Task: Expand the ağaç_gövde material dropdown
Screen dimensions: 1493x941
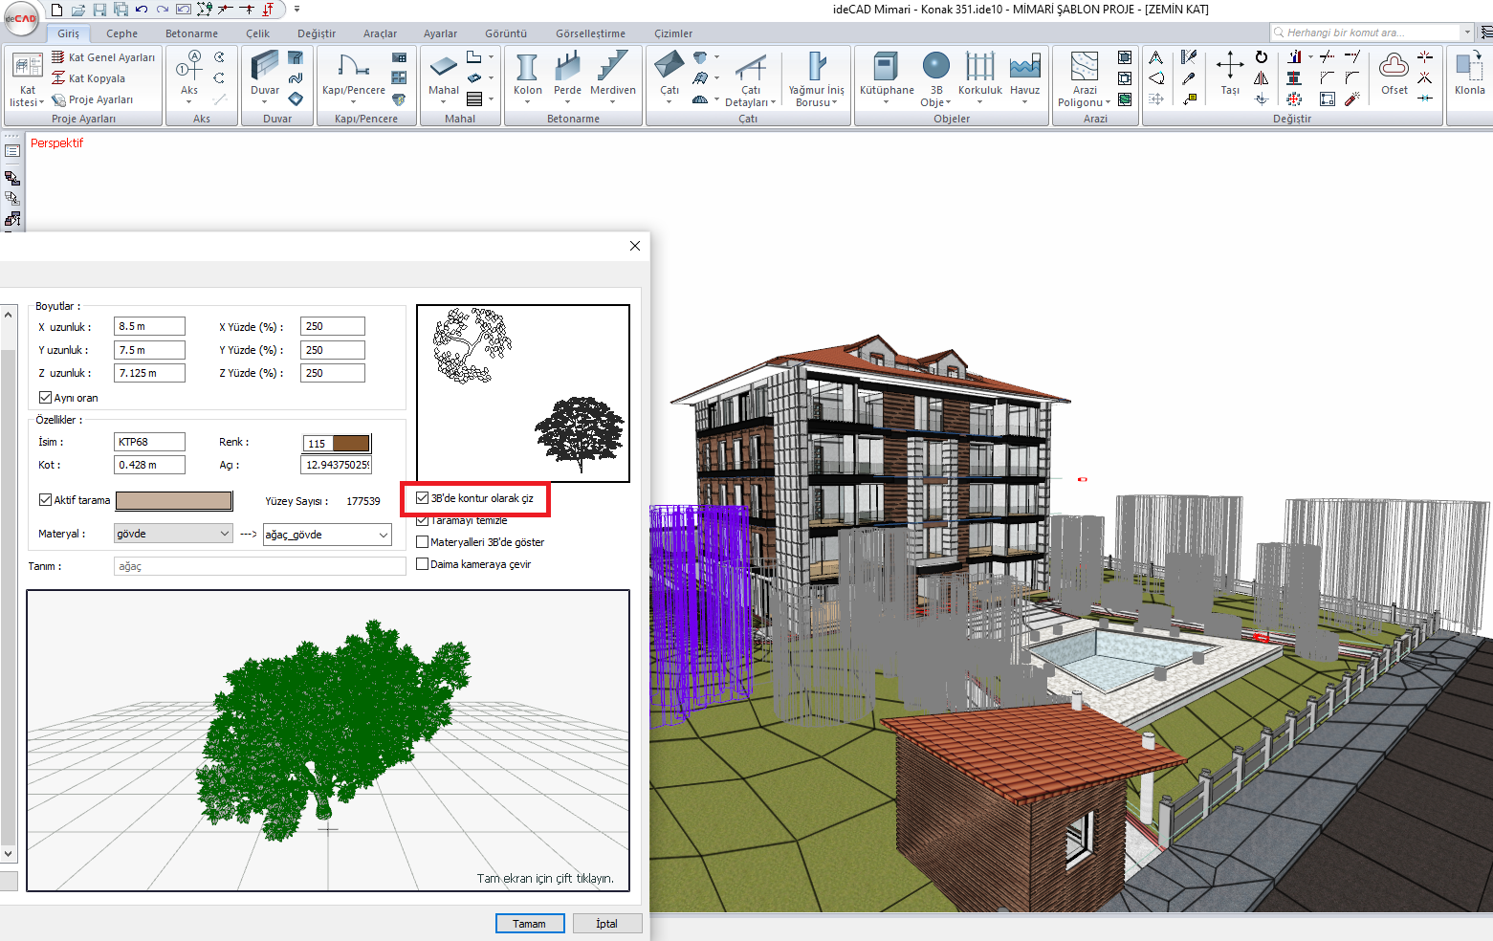Action: (327, 535)
